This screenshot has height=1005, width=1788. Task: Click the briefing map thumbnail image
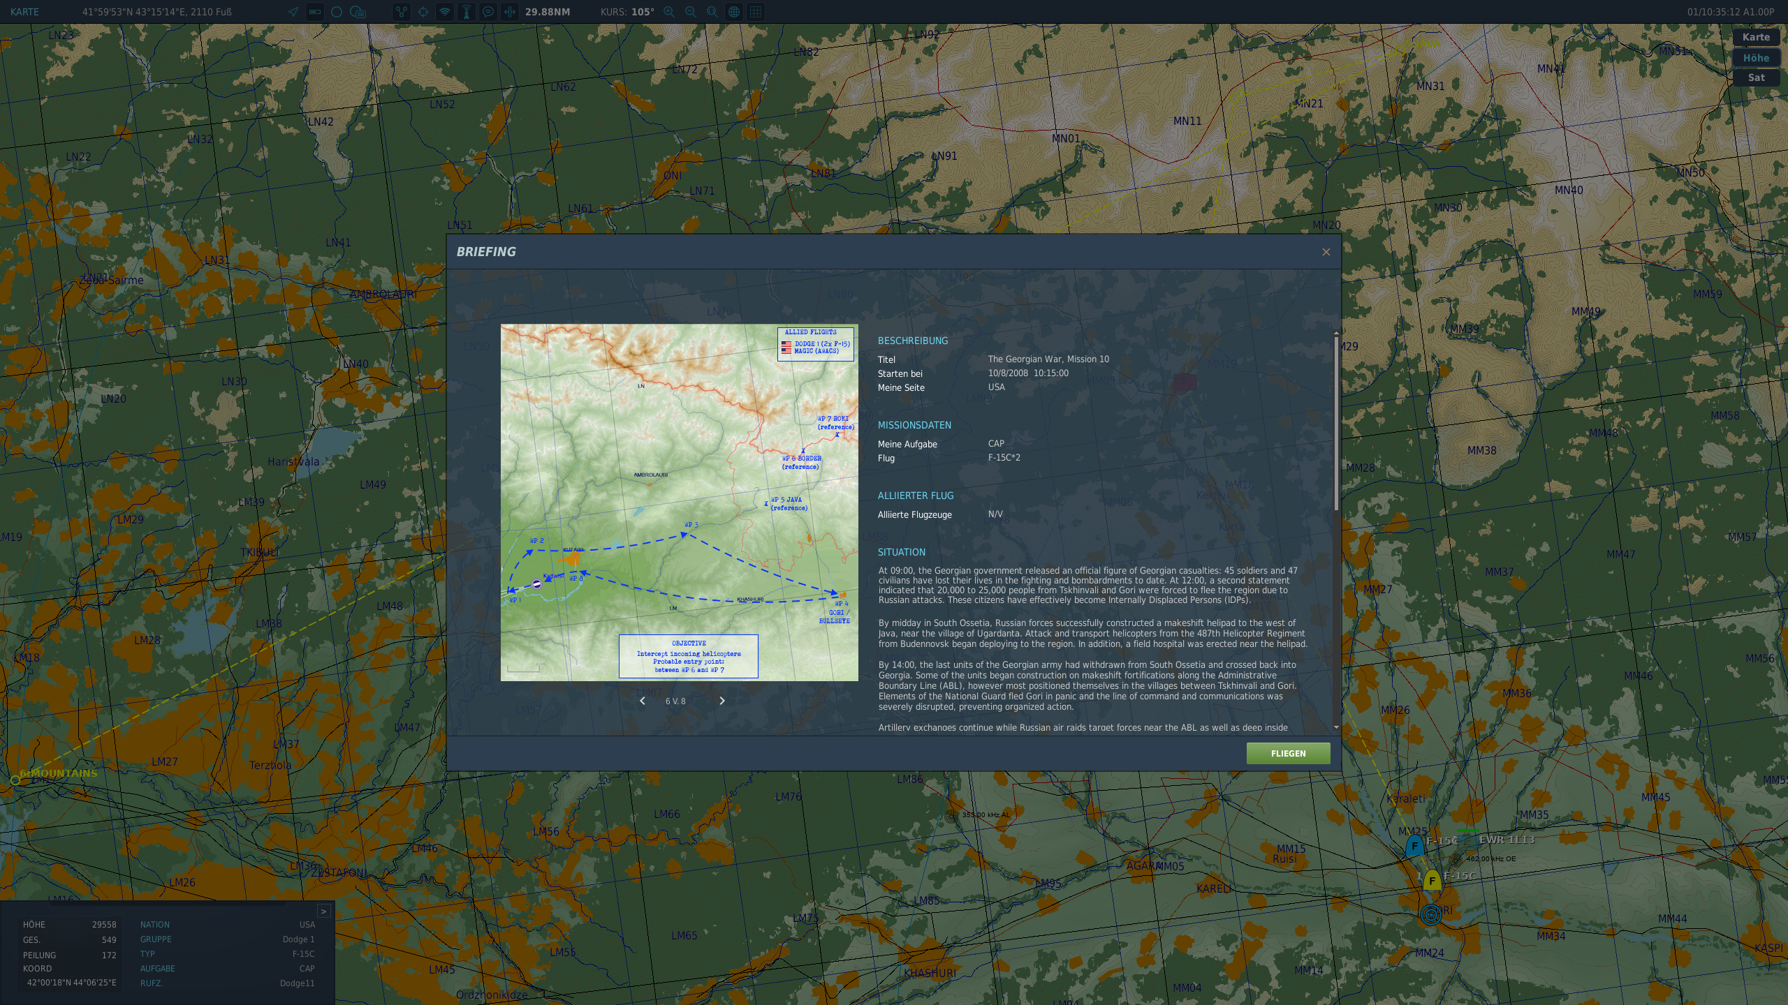point(679,502)
